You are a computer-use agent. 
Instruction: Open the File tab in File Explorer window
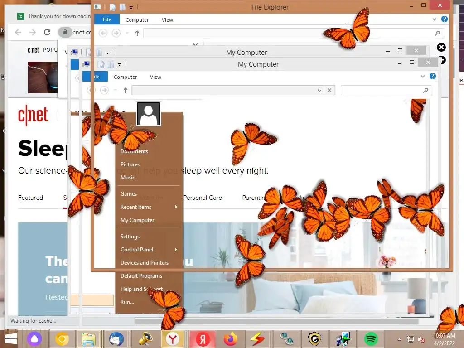pyautogui.click(x=107, y=19)
